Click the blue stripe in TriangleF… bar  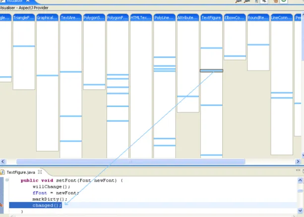coord(24,46)
